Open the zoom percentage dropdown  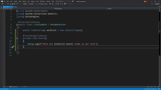click(x=5, y=87)
